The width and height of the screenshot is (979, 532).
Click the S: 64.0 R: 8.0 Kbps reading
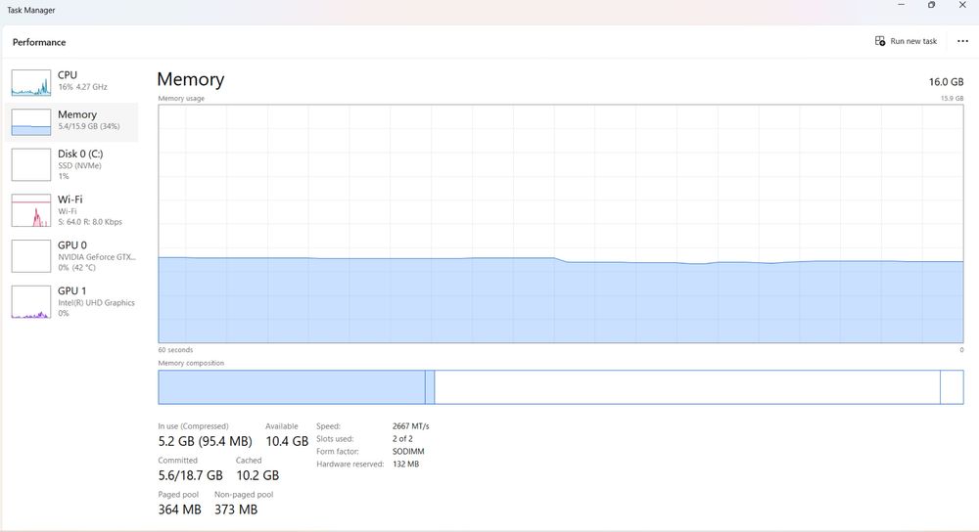coord(90,222)
